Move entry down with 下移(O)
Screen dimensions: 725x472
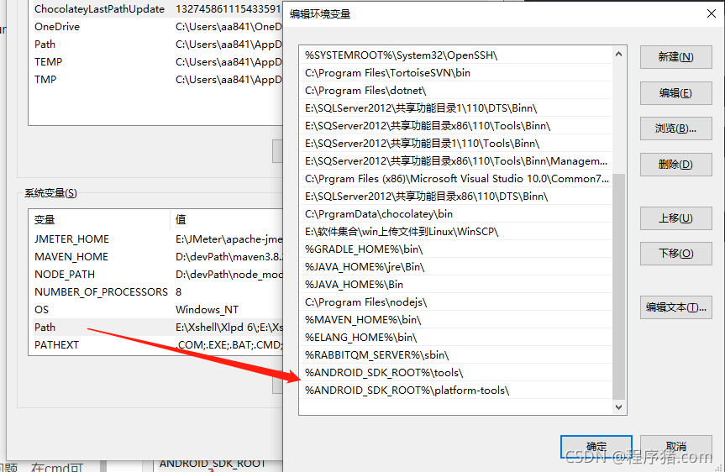675,254
